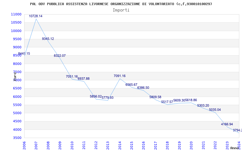Click x-axis year 2020

[x=191, y=146]
